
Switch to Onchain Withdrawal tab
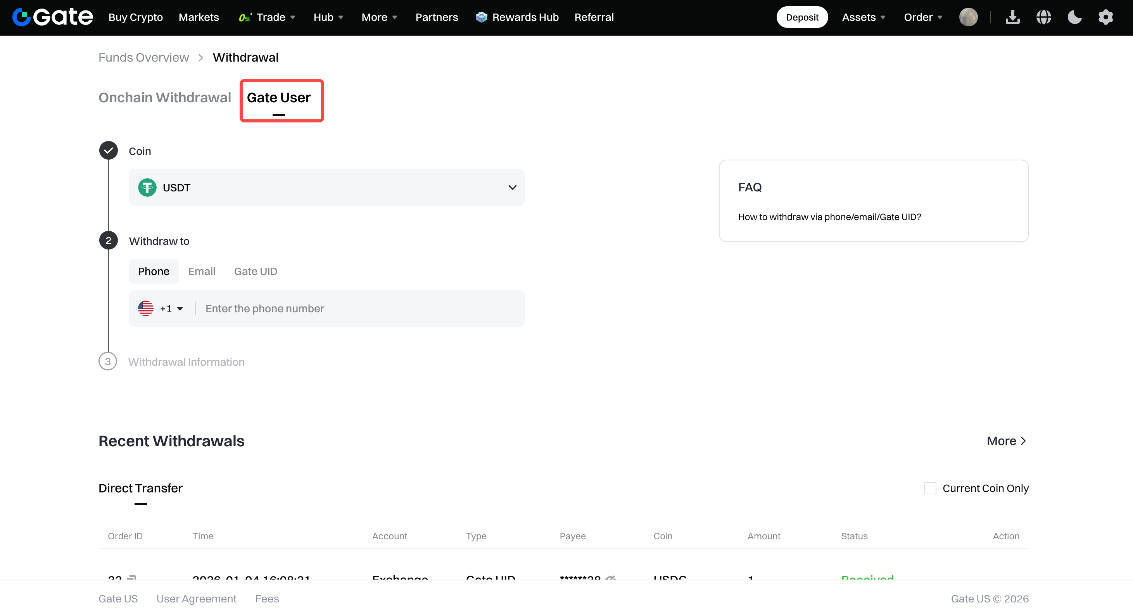164,98
